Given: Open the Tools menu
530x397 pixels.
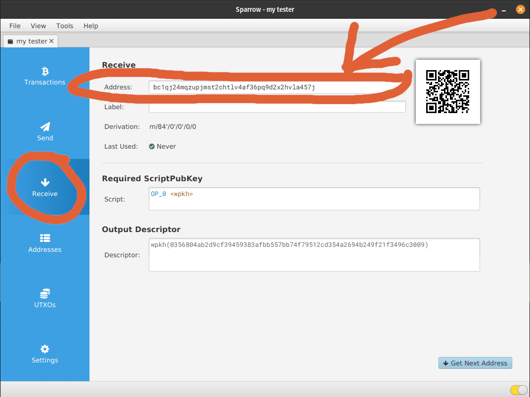Looking at the screenshot, I should coord(64,26).
